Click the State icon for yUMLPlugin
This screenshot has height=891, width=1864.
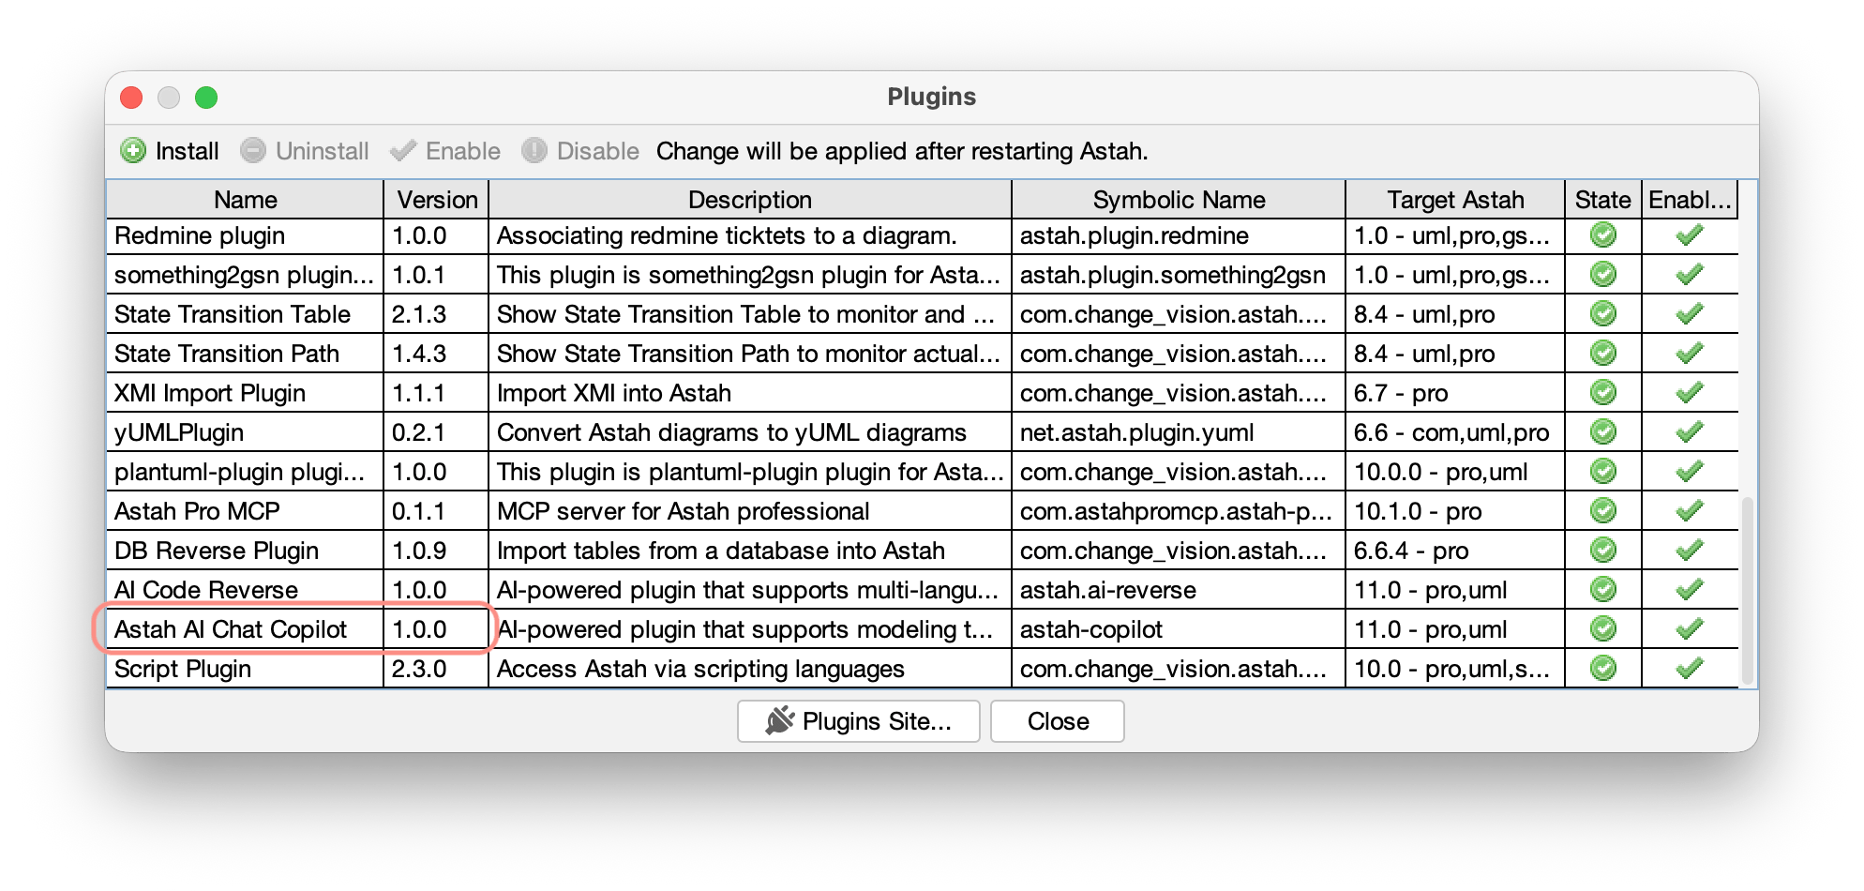click(x=1601, y=432)
